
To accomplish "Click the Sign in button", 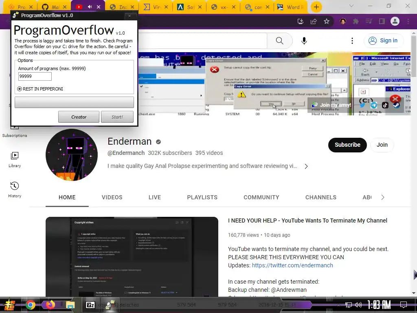I will click(383, 41).
